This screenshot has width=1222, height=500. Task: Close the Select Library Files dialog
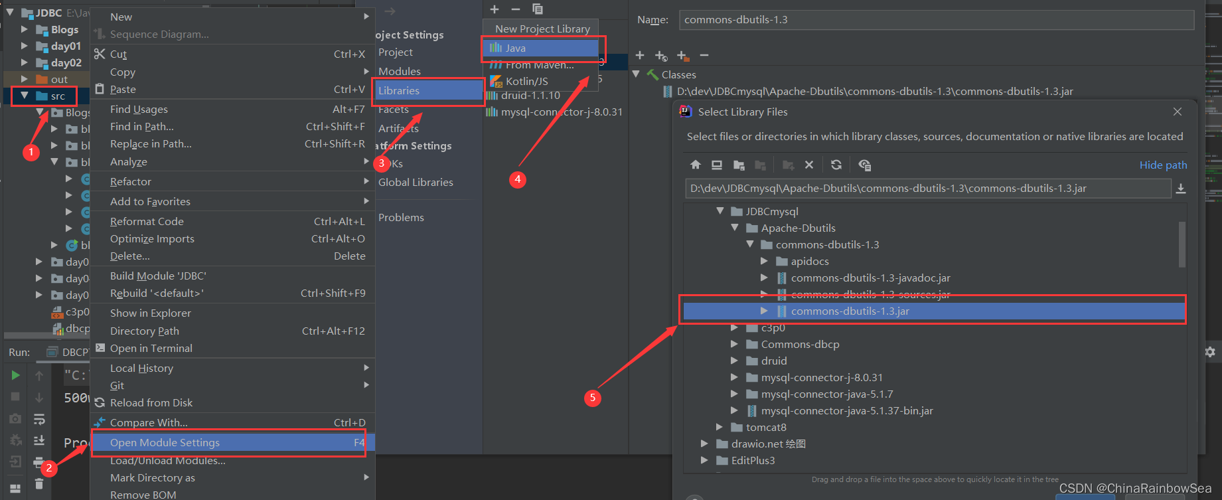(x=1178, y=112)
